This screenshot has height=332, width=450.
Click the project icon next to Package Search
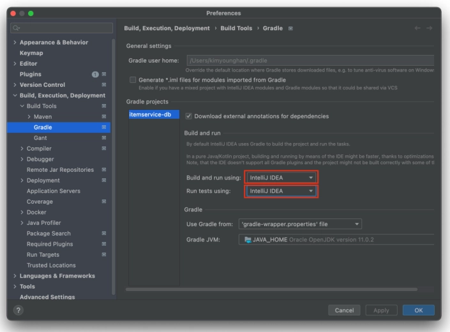click(104, 233)
